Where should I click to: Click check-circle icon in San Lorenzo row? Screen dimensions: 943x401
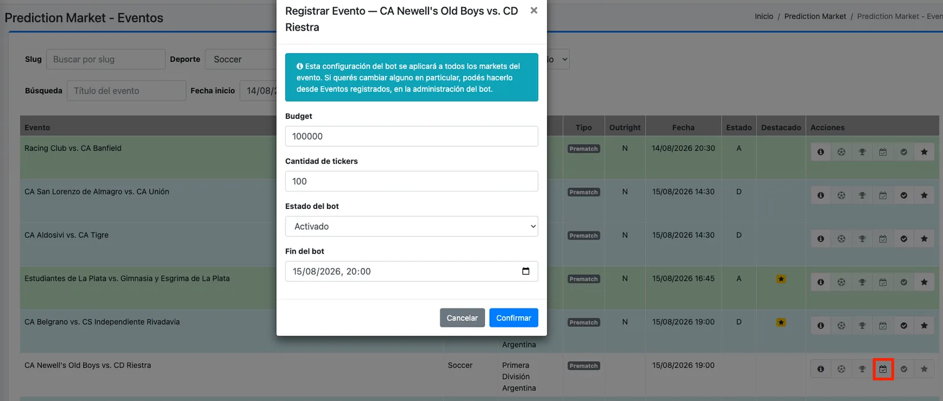click(904, 195)
